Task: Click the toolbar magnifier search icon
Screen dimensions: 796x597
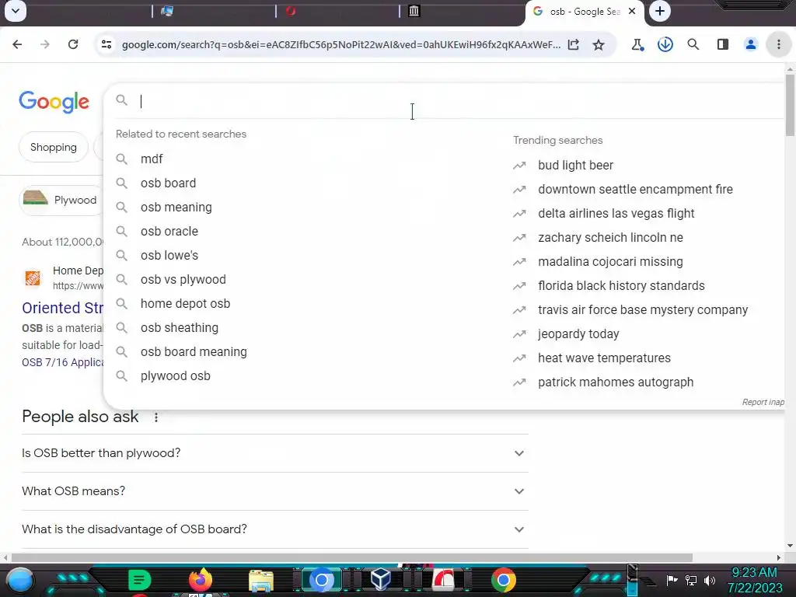Action: click(x=693, y=44)
